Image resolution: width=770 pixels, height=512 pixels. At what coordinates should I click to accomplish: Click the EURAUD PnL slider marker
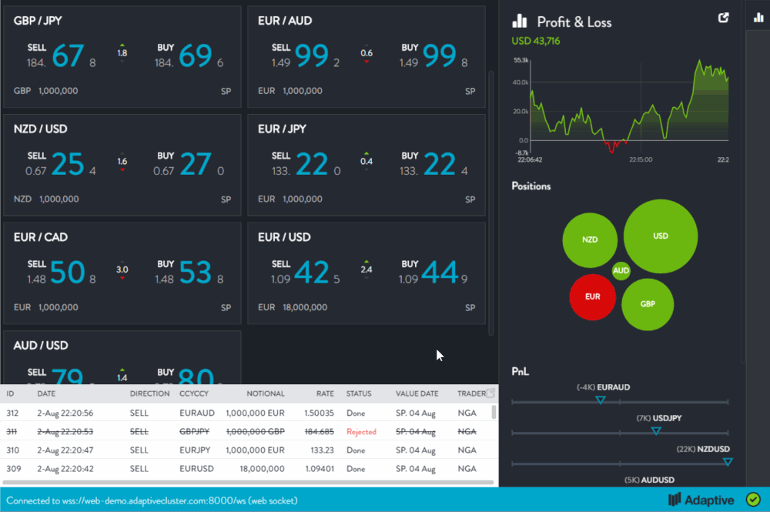[x=601, y=400]
